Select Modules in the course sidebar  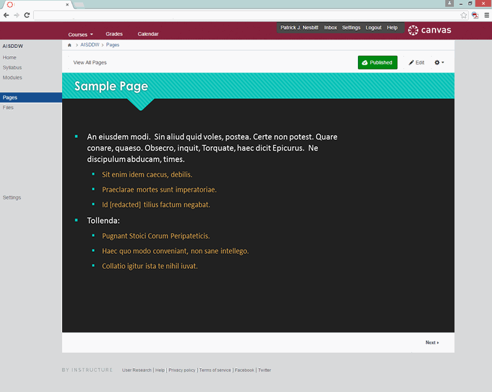coord(12,78)
